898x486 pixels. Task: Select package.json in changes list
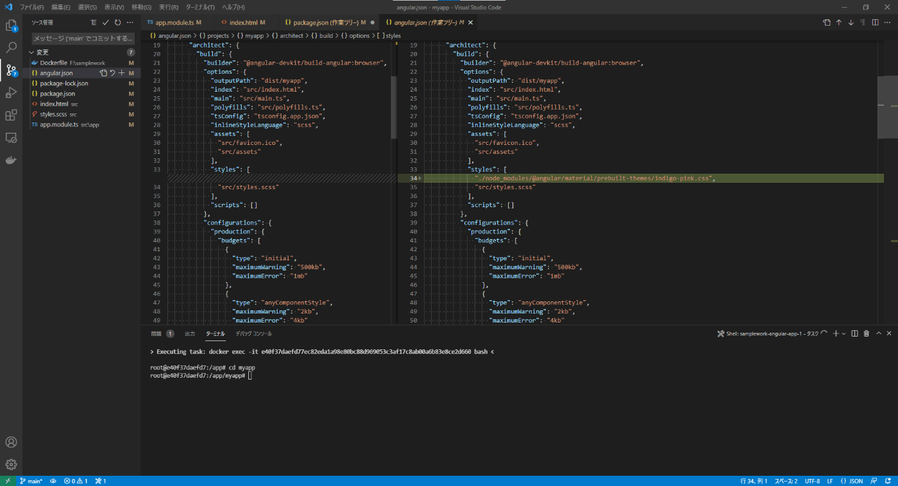click(x=82, y=94)
